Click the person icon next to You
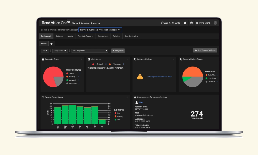 coord(136,103)
